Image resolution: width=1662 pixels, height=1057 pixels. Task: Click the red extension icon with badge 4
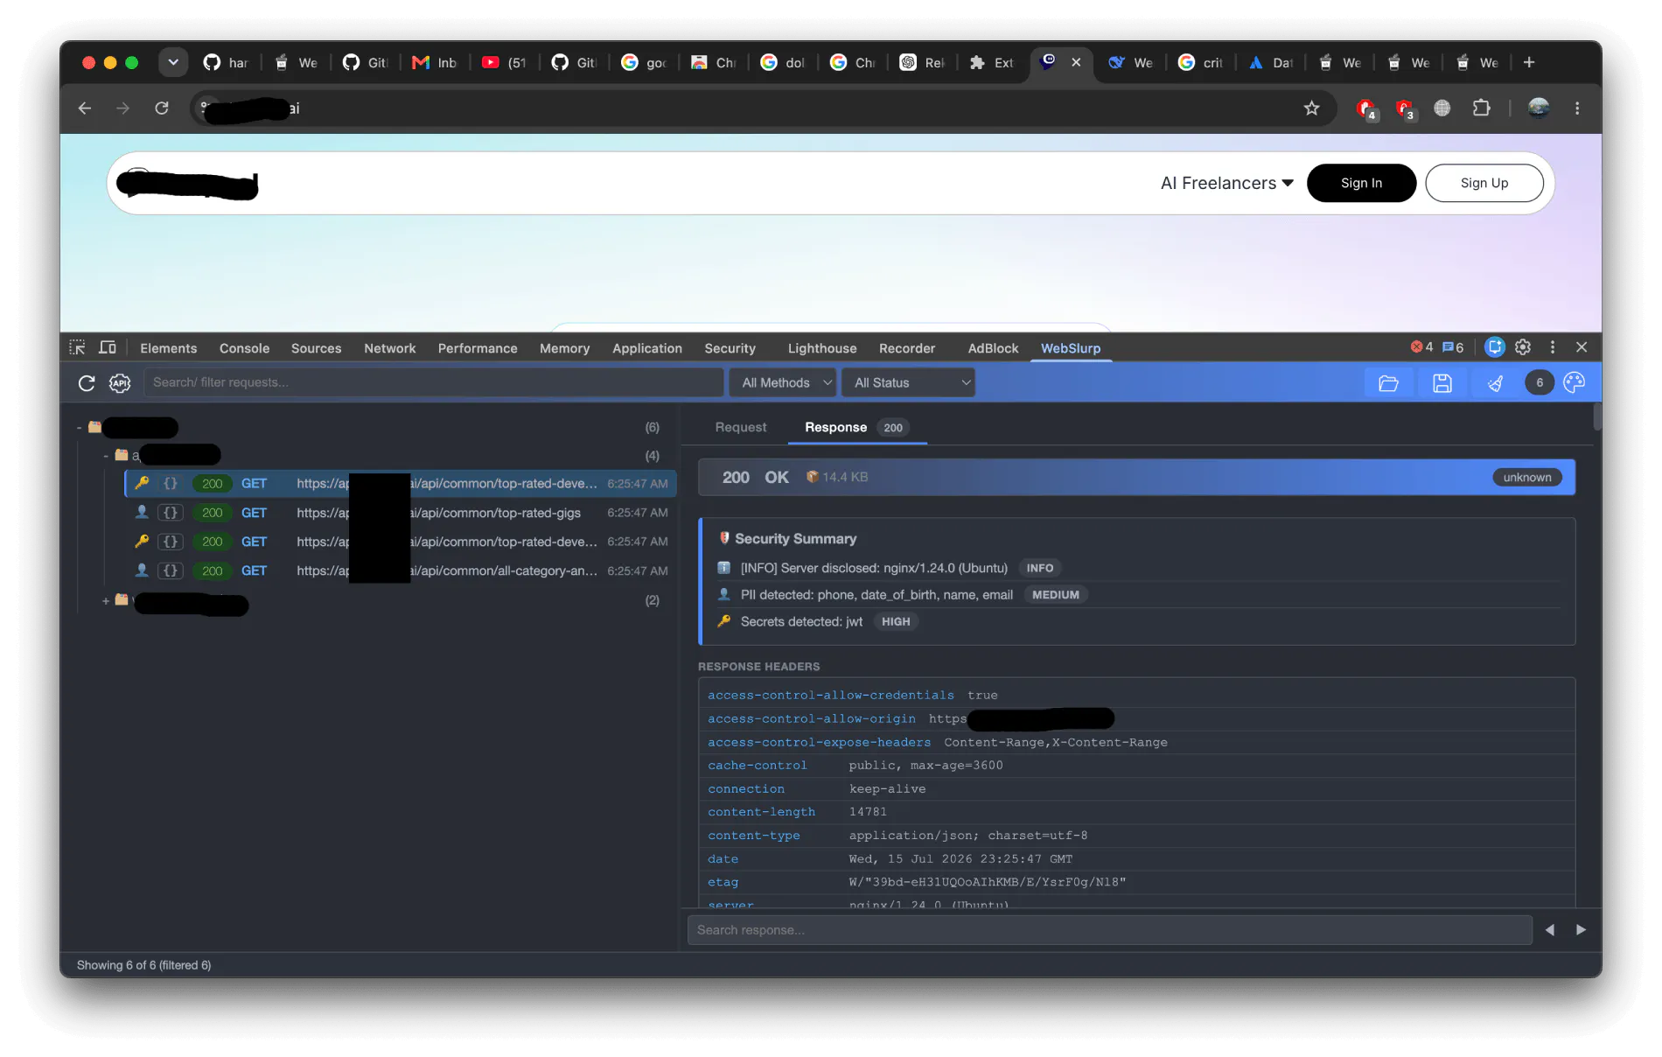click(x=1366, y=108)
